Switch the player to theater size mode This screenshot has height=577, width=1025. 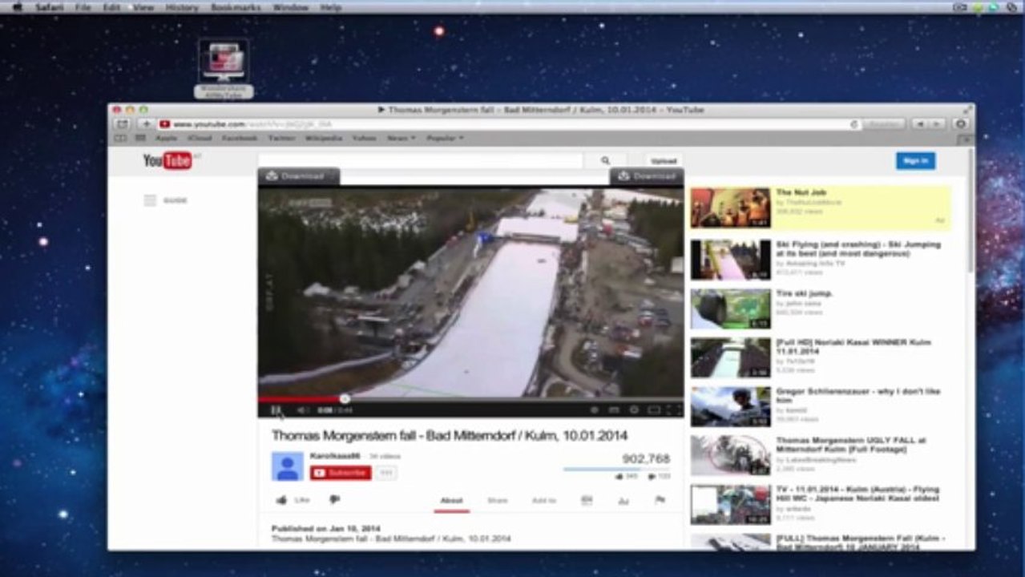tap(654, 410)
